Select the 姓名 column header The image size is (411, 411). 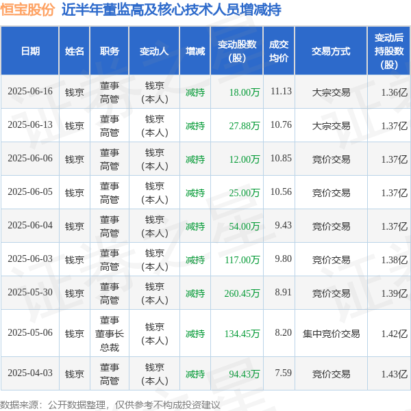[x=75, y=51]
